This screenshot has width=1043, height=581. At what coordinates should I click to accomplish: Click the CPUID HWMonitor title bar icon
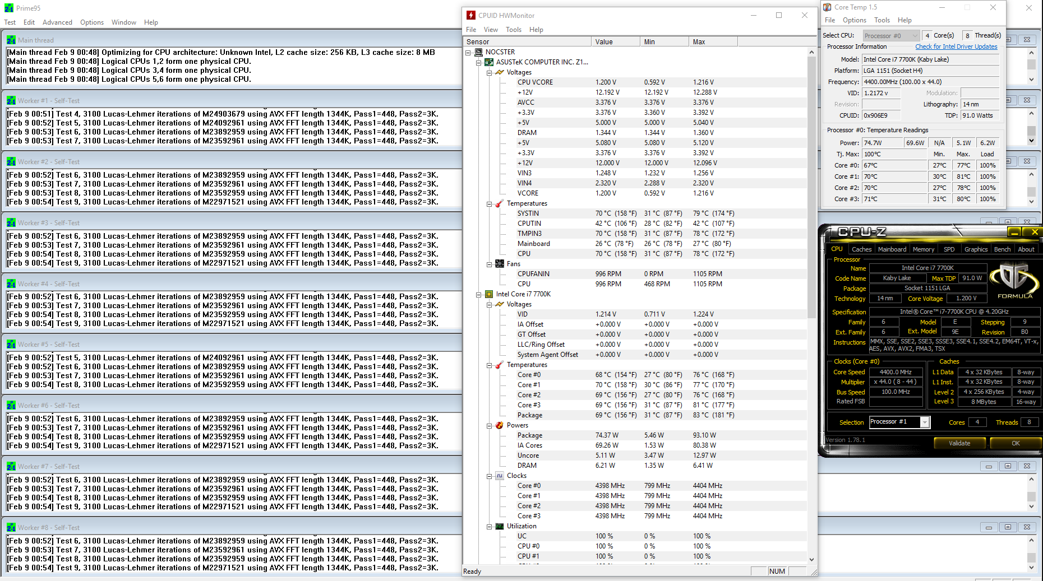(471, 15)
